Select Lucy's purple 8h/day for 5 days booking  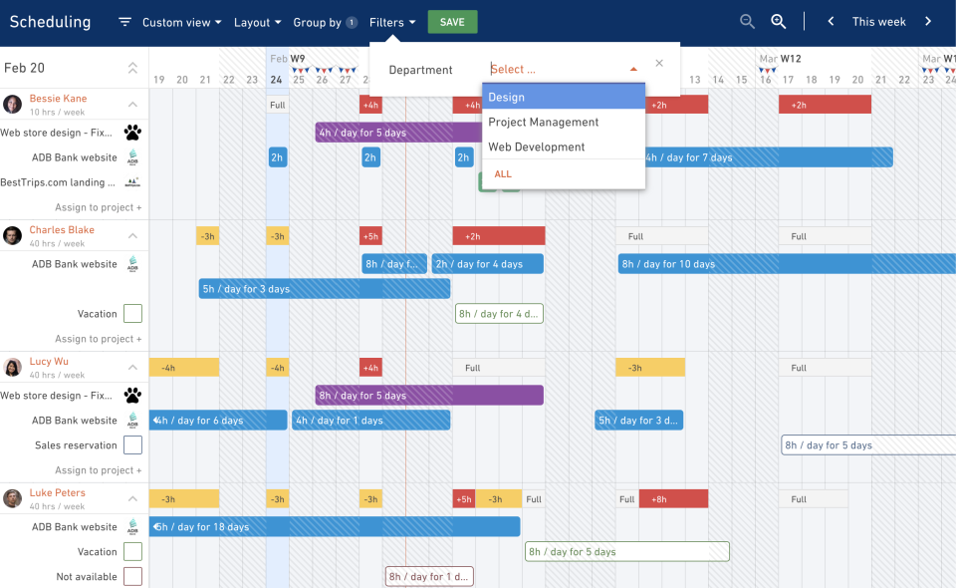coord(429,396)
